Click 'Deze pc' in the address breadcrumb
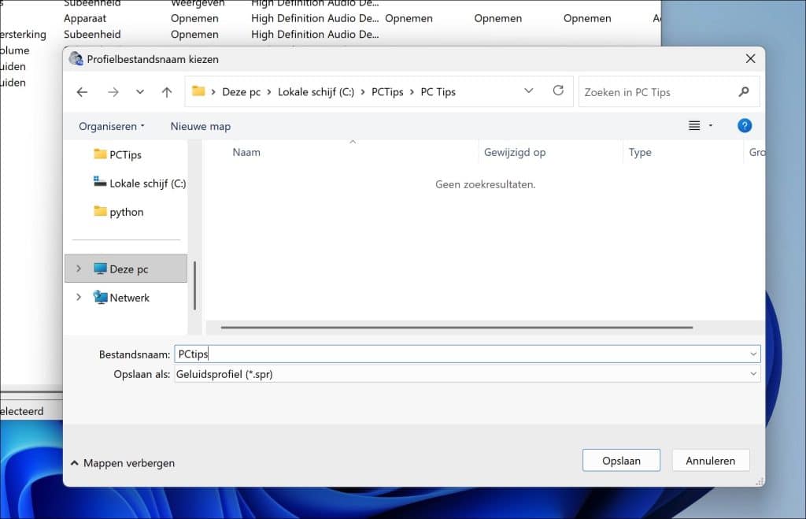806x519 pixels. [241, 92]
